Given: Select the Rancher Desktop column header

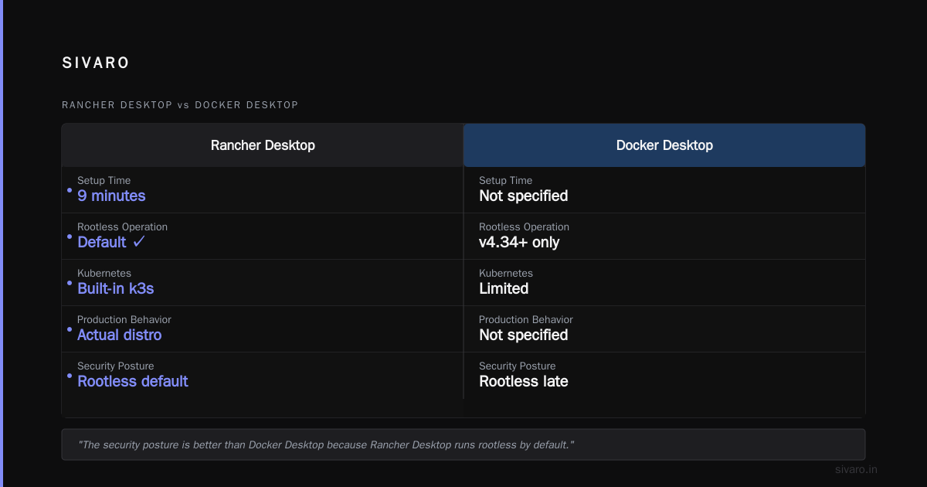Looking at the screenshot, I should (263, 145).
